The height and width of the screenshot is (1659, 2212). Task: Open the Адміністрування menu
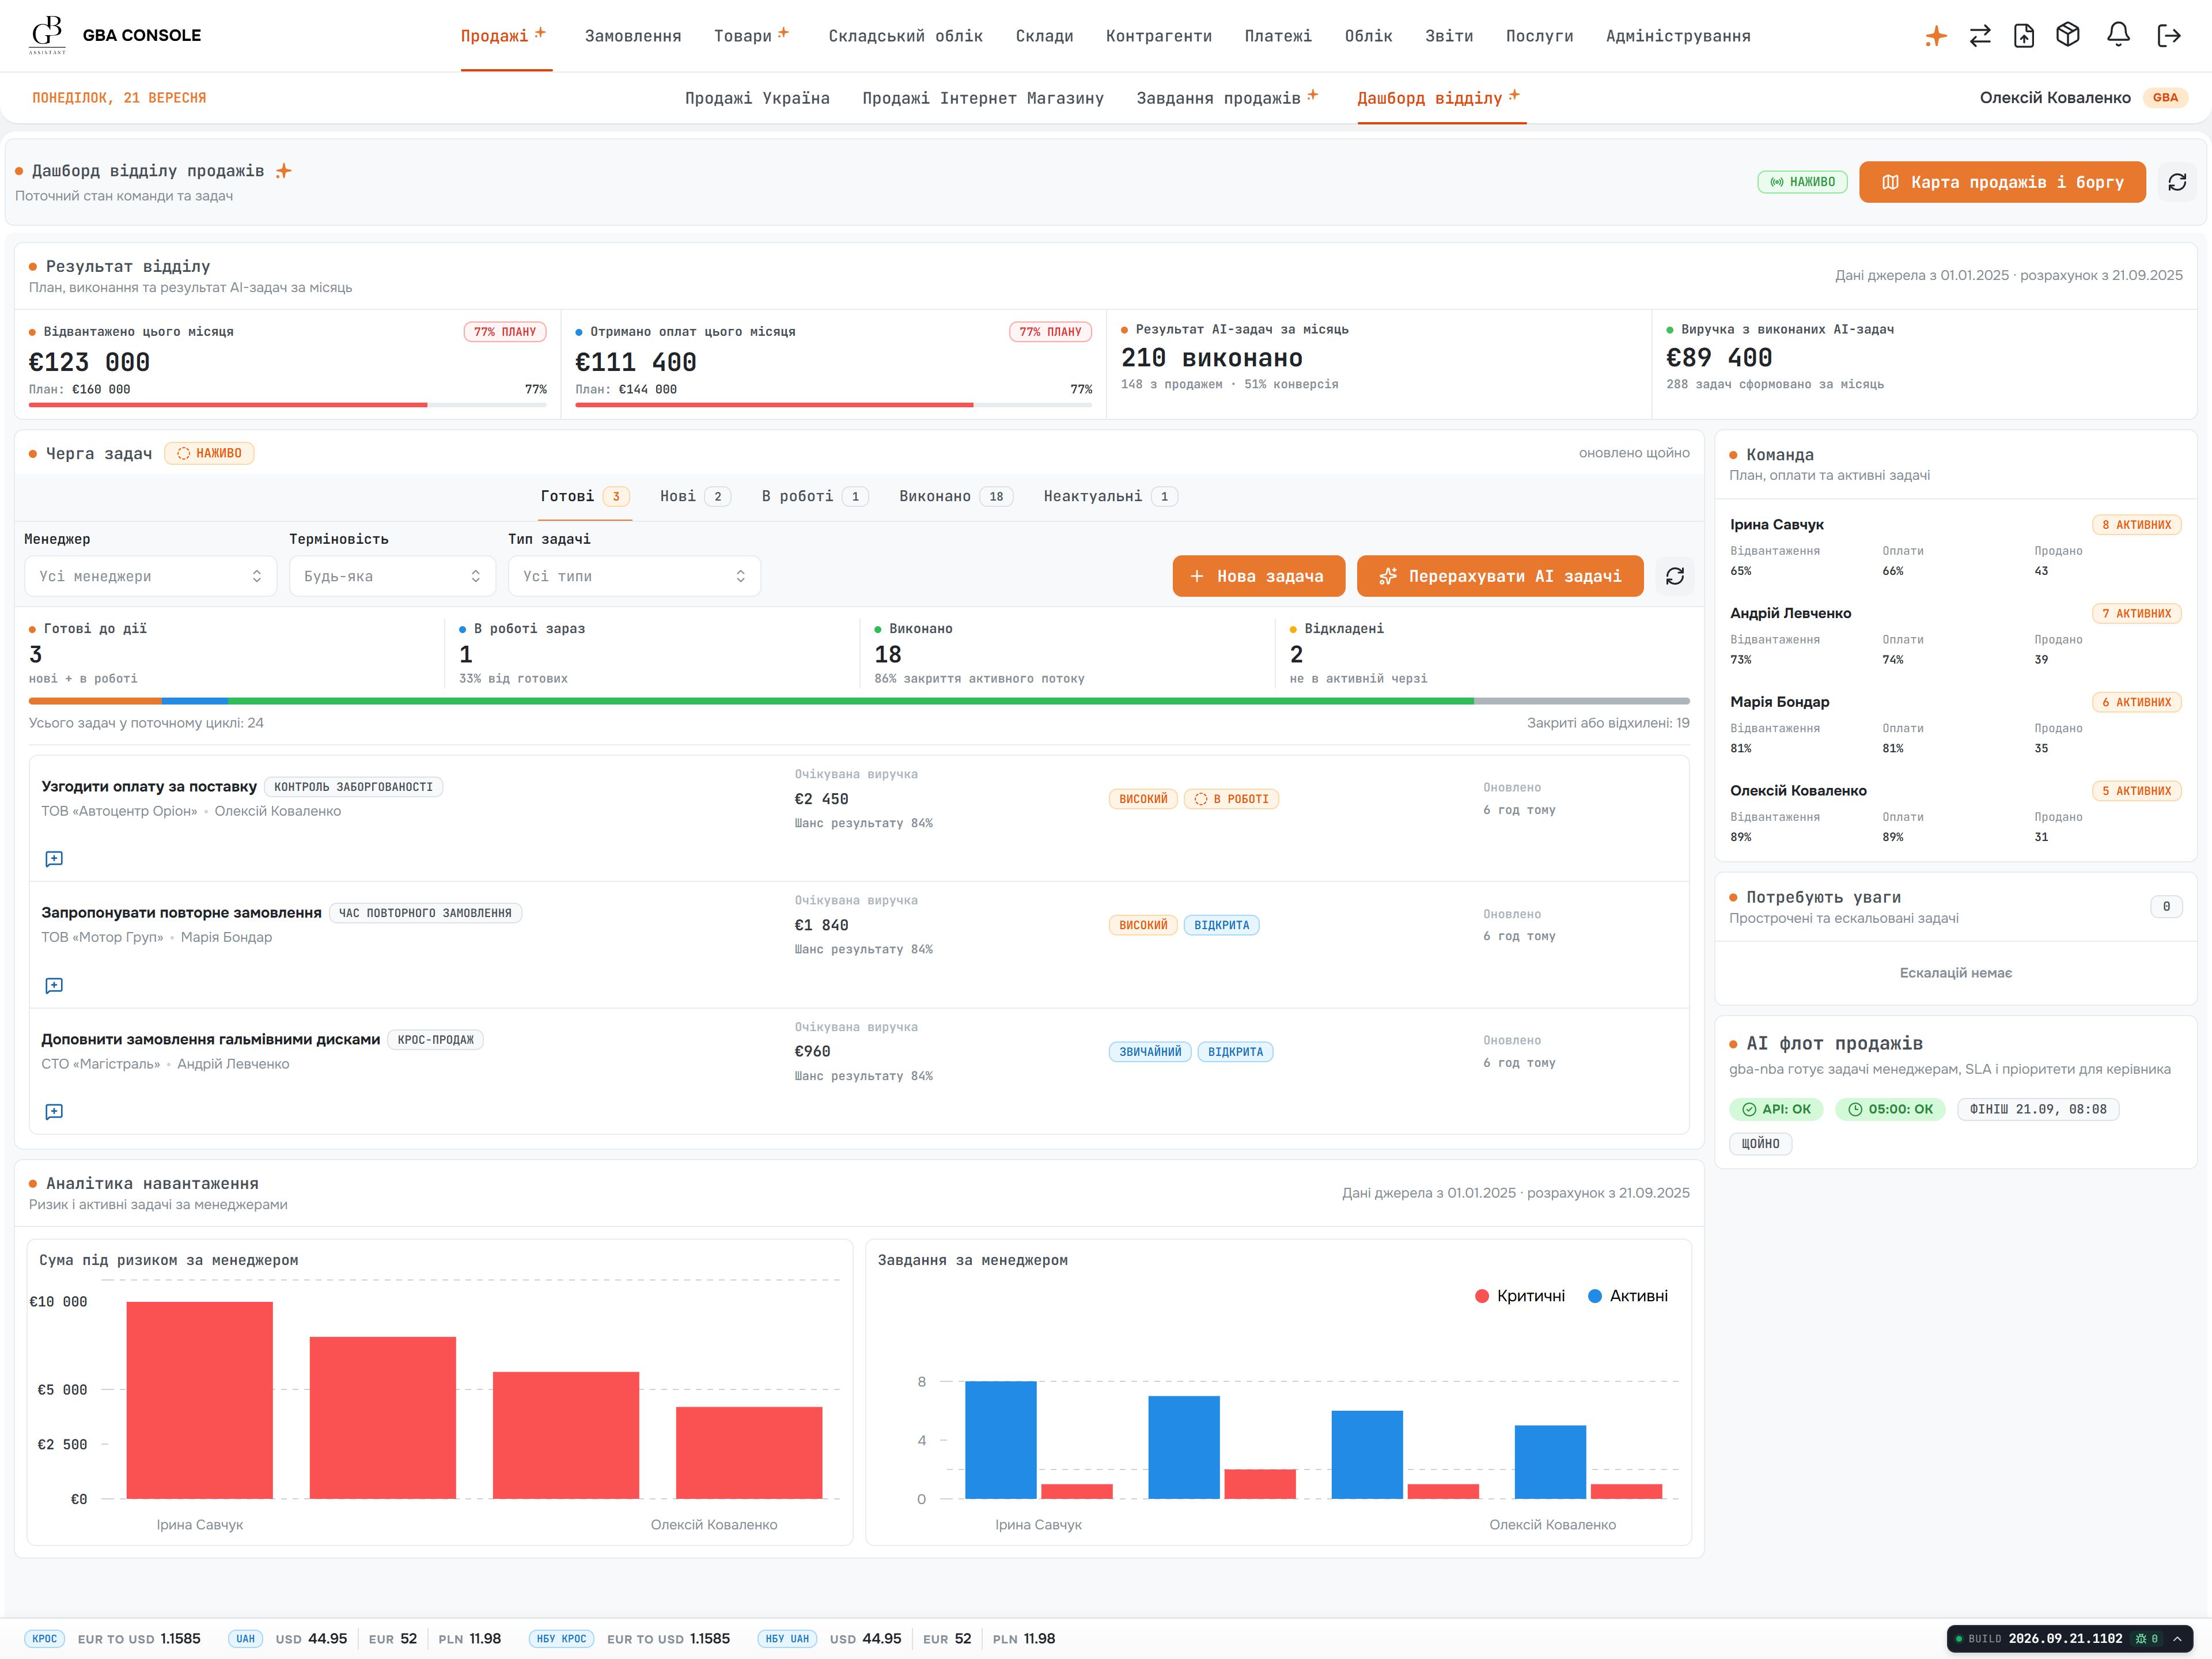pyautogui.click(x=1678, y=36)
